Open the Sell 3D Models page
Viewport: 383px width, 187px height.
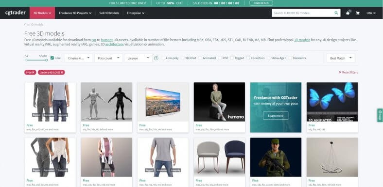109,13
